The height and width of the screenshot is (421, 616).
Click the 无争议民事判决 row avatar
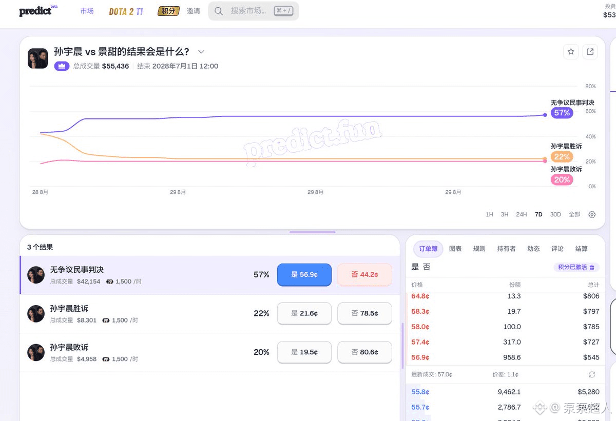(36, 275)
